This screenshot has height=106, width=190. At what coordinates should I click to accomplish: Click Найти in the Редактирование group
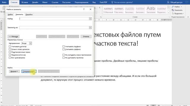pyautogui.click(x=176, y=7)
